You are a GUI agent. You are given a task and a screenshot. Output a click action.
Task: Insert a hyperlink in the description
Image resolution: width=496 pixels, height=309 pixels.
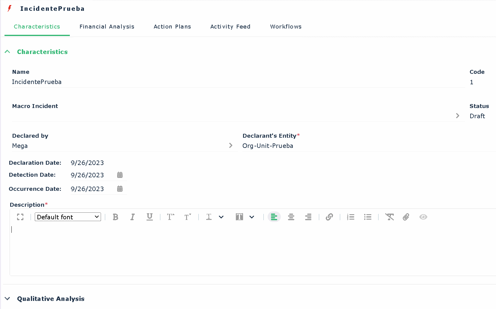(329, 217)
